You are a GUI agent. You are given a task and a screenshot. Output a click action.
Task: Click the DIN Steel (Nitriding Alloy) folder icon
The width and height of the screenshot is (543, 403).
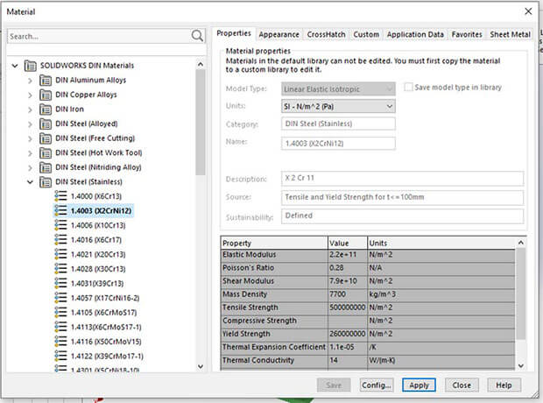click(x=46, y=167)
